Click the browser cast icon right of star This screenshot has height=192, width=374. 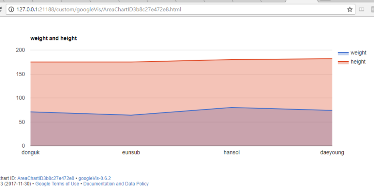(362, 9)
